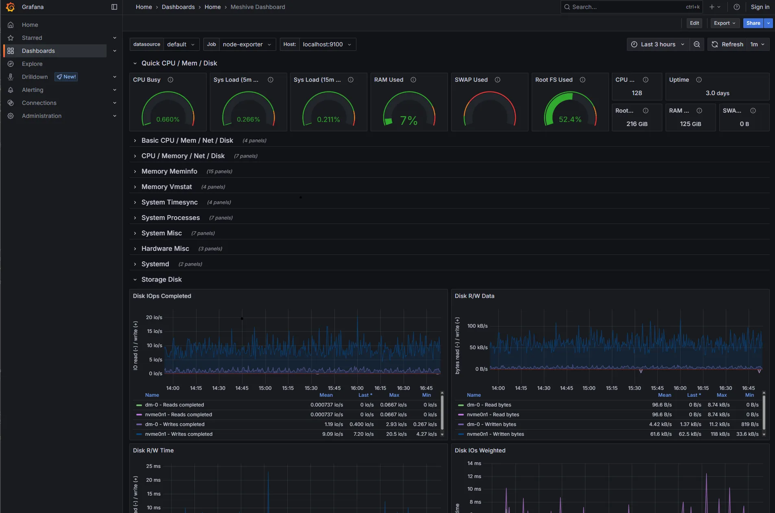Viewport: 775px width, 513px height.
Task: Open the 1m refresh interval dropdown
Action: (758, 44)
